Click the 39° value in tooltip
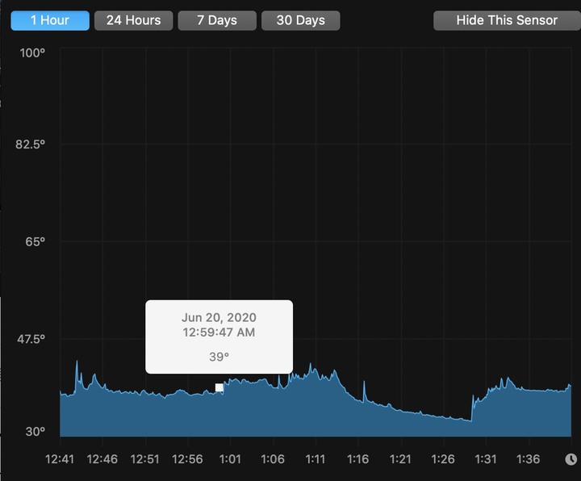 [219, 357]
